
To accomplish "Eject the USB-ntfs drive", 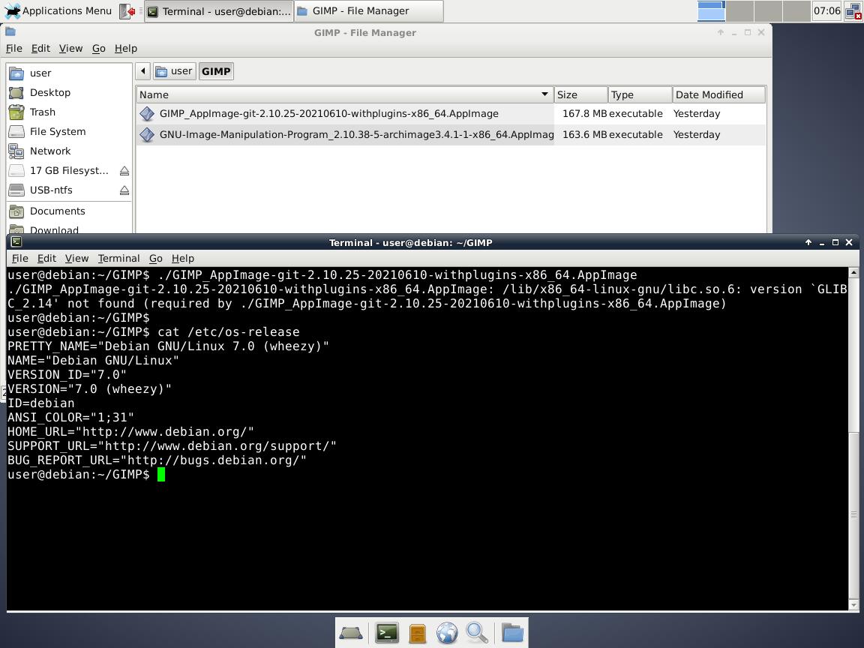I will pyautogui.click(x=124, y=190).
